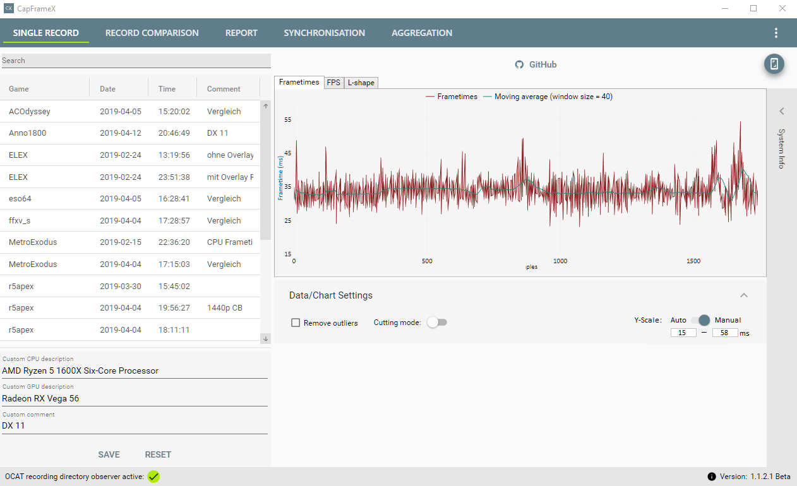797x486 pixels.
Task: Select the L-shape chart tab
Action: (361, 83)
